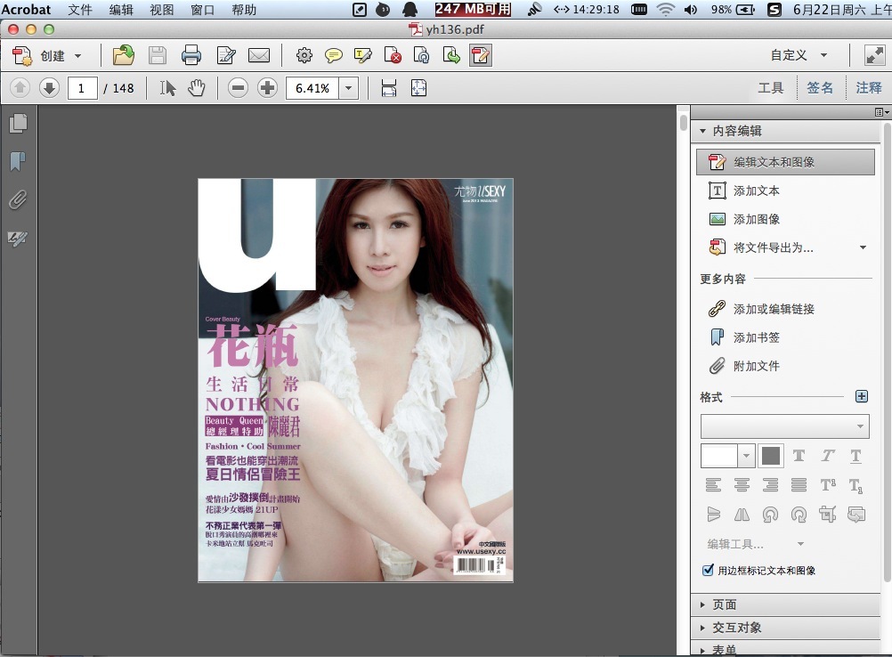This screenshot has width=892, height=657.
Task: Uncheck 用边框标记文本和图像 checkbox
Action: [709, 570]
